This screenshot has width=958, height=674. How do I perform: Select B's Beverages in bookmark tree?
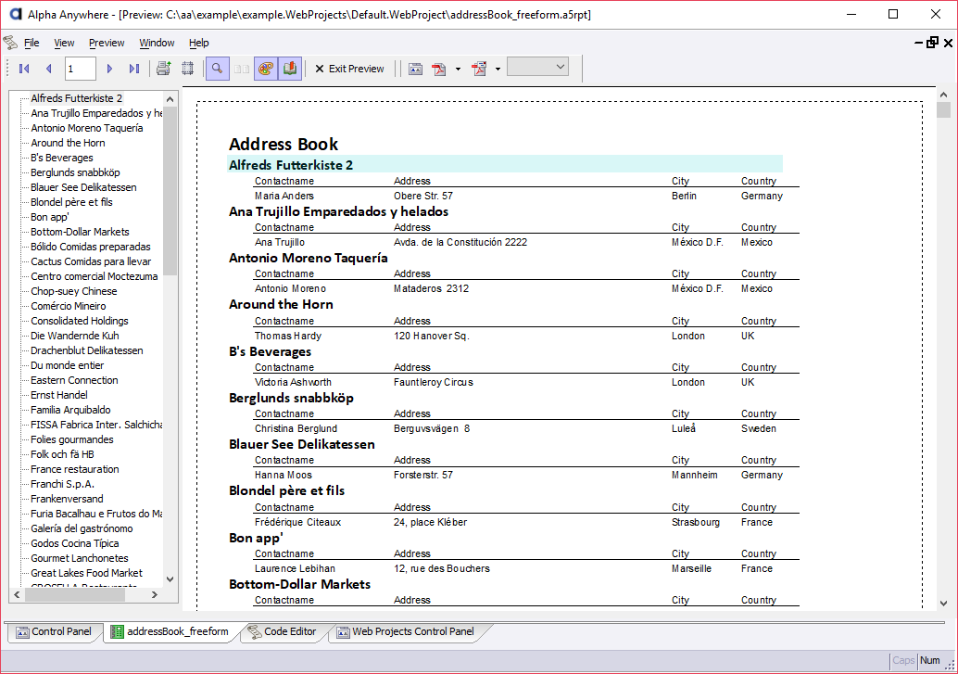coord(62,158)
